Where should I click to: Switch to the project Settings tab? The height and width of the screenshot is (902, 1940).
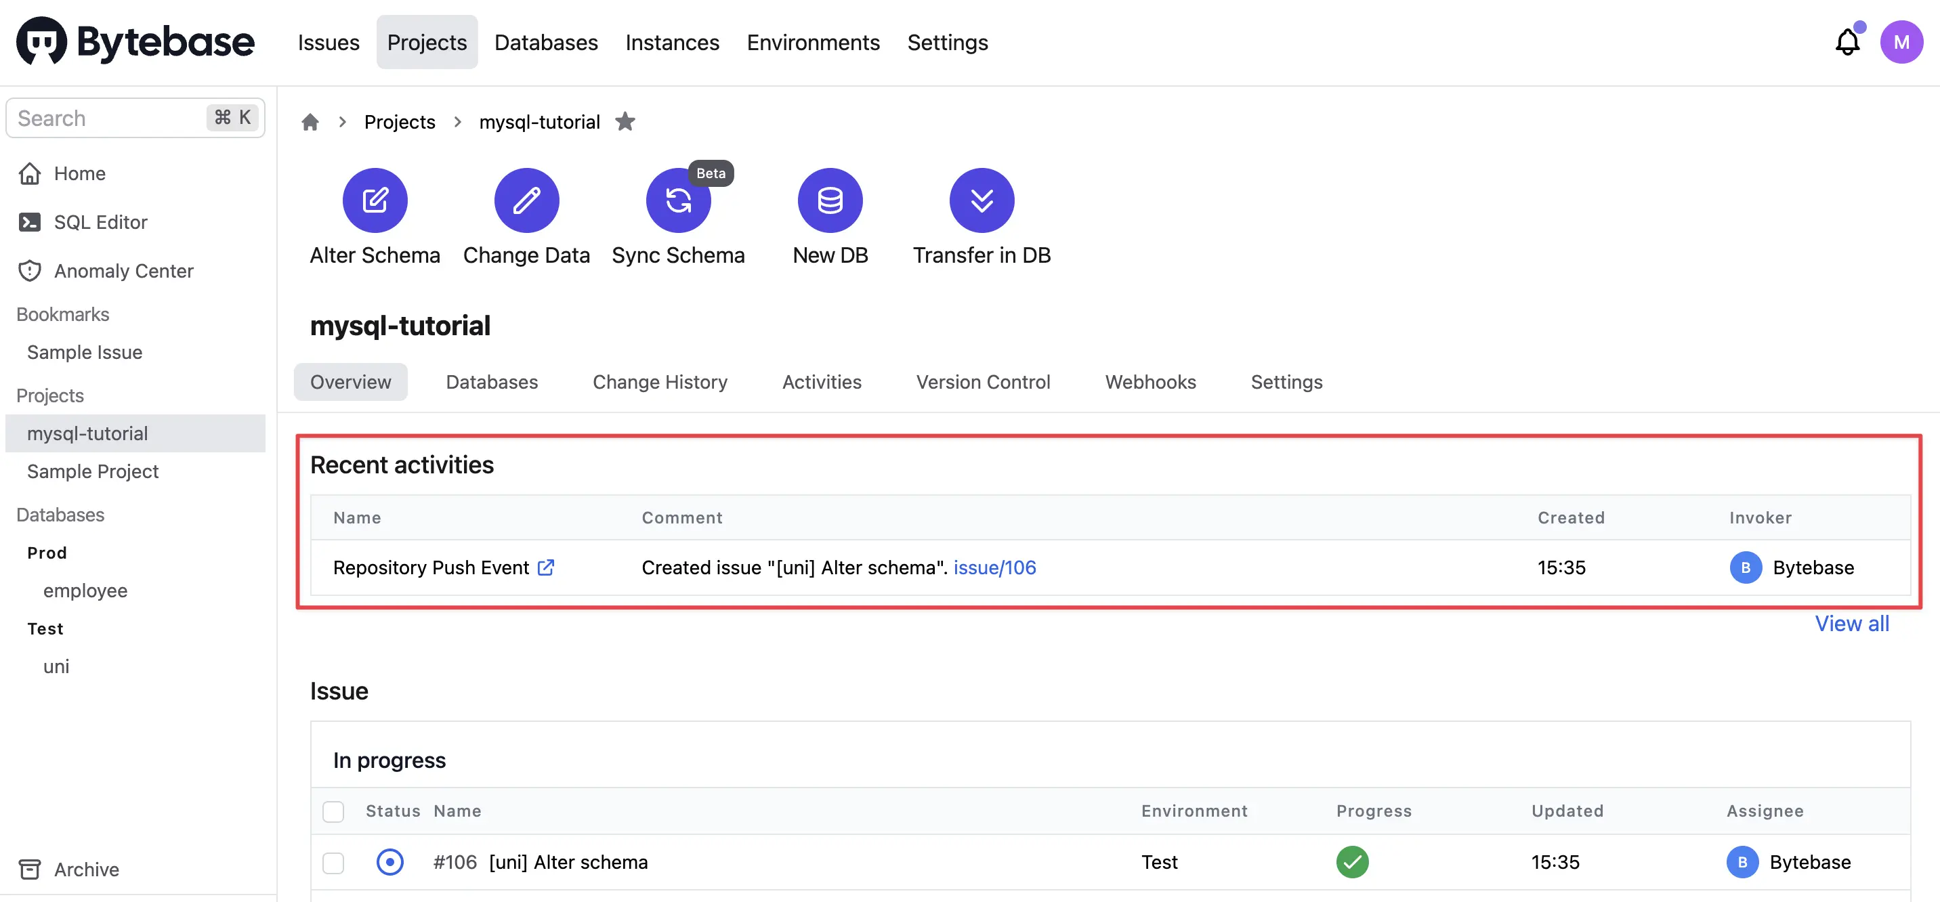tap(1286, 382)
